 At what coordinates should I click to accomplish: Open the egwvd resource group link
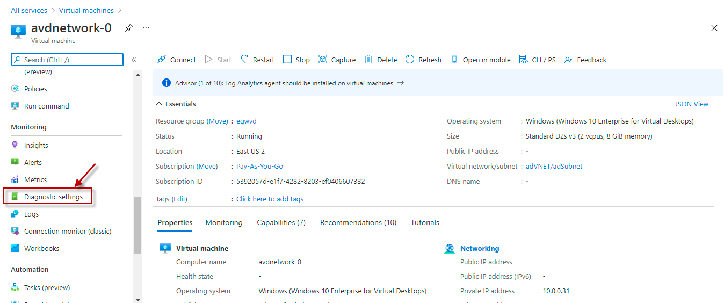coord(247,121)
